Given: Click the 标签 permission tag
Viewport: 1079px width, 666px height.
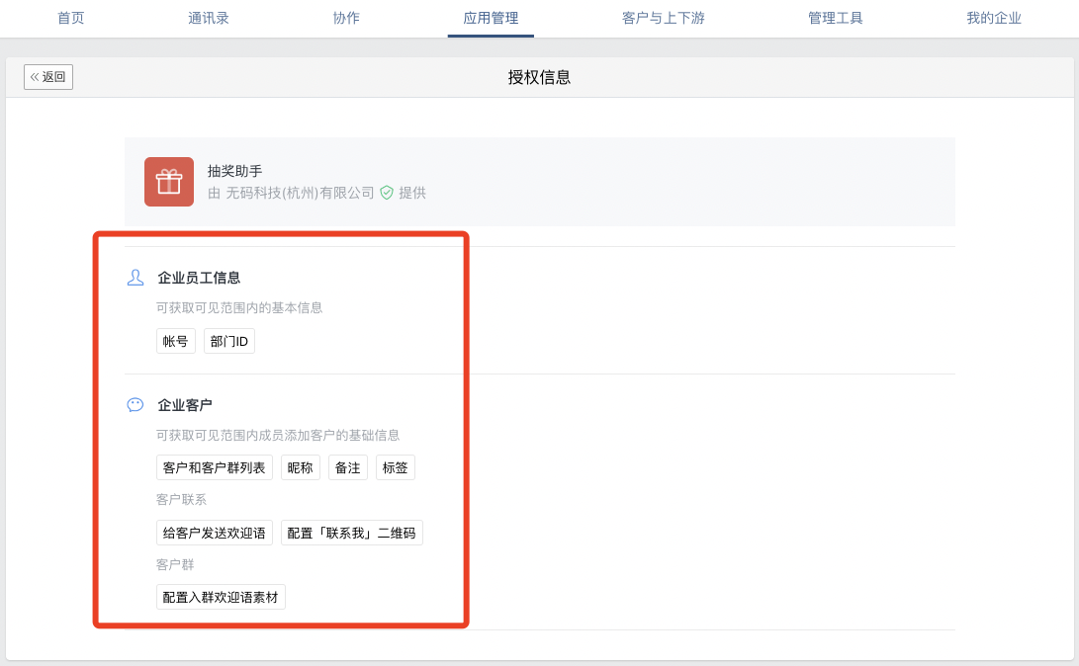Looking at the screenshot, I should tap(396, 468).
